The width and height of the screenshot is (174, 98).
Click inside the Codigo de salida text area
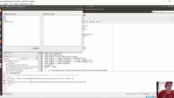point(62,31)
